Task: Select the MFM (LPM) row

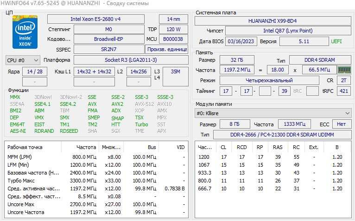Action: click(x=96, y=157)
